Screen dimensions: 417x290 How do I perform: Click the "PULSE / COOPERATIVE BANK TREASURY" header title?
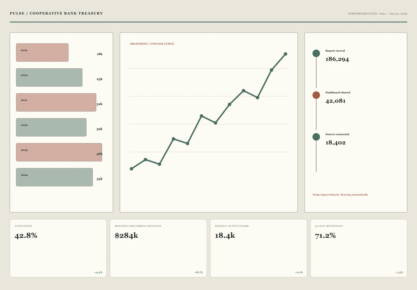point(56,13)
